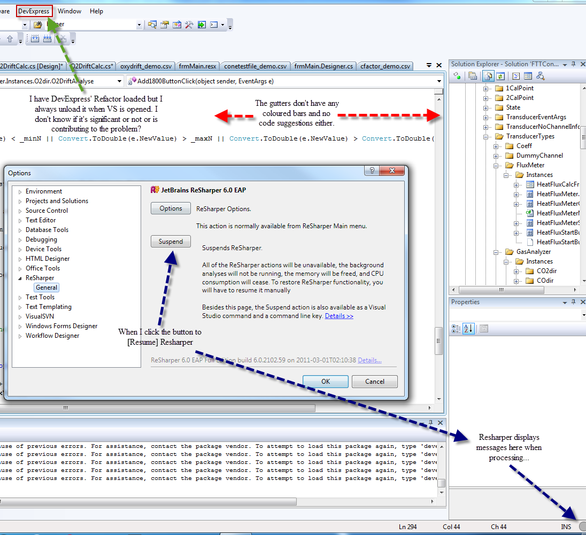Image resolution: width=586 pixels, height=535 pixels.
Task: Open the active files list dropdown
Action: pos(429,65)
